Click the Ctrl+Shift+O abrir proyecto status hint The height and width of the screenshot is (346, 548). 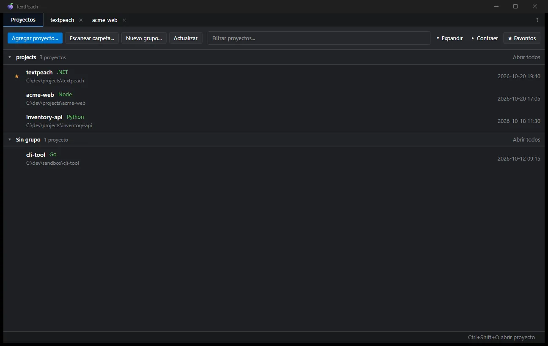(501, 338)
